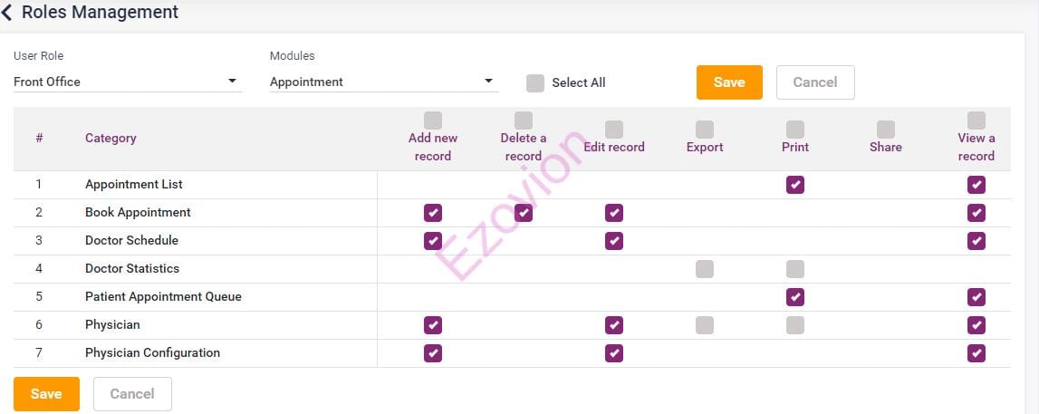Click the top Cancel button
The width and height of the screenshot is (1039, 414).
point(814,82)
